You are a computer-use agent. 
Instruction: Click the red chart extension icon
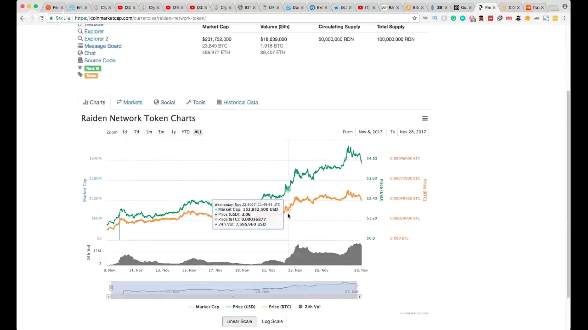(x=490, y=18)
